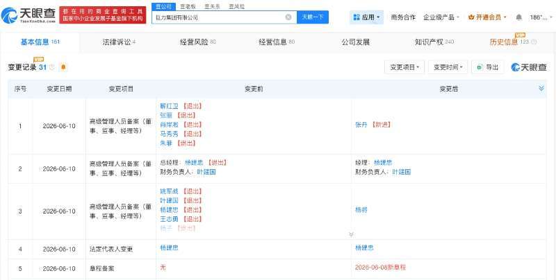Select the 查关系 search tab
Viewport: 556px width, 280px height.
(x=212, y=6)
